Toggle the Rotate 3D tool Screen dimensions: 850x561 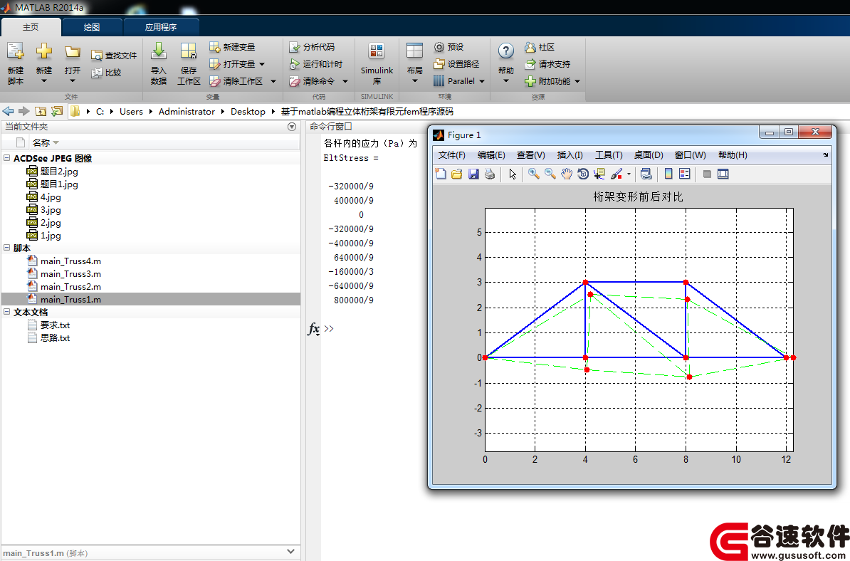(583, 174)
